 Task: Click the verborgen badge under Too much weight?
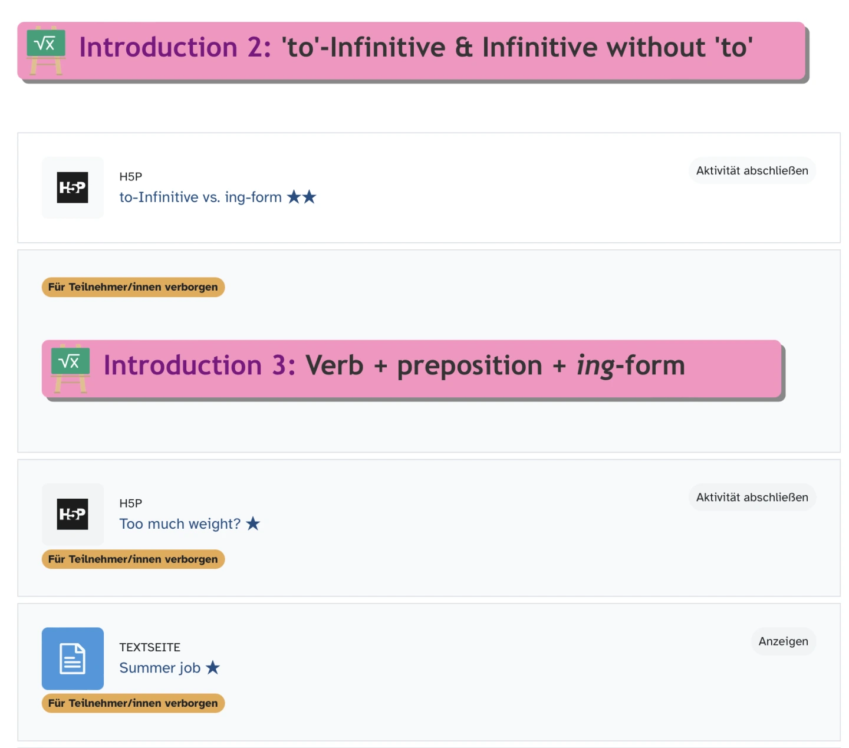pyautogui.click(x=133, y=559)
